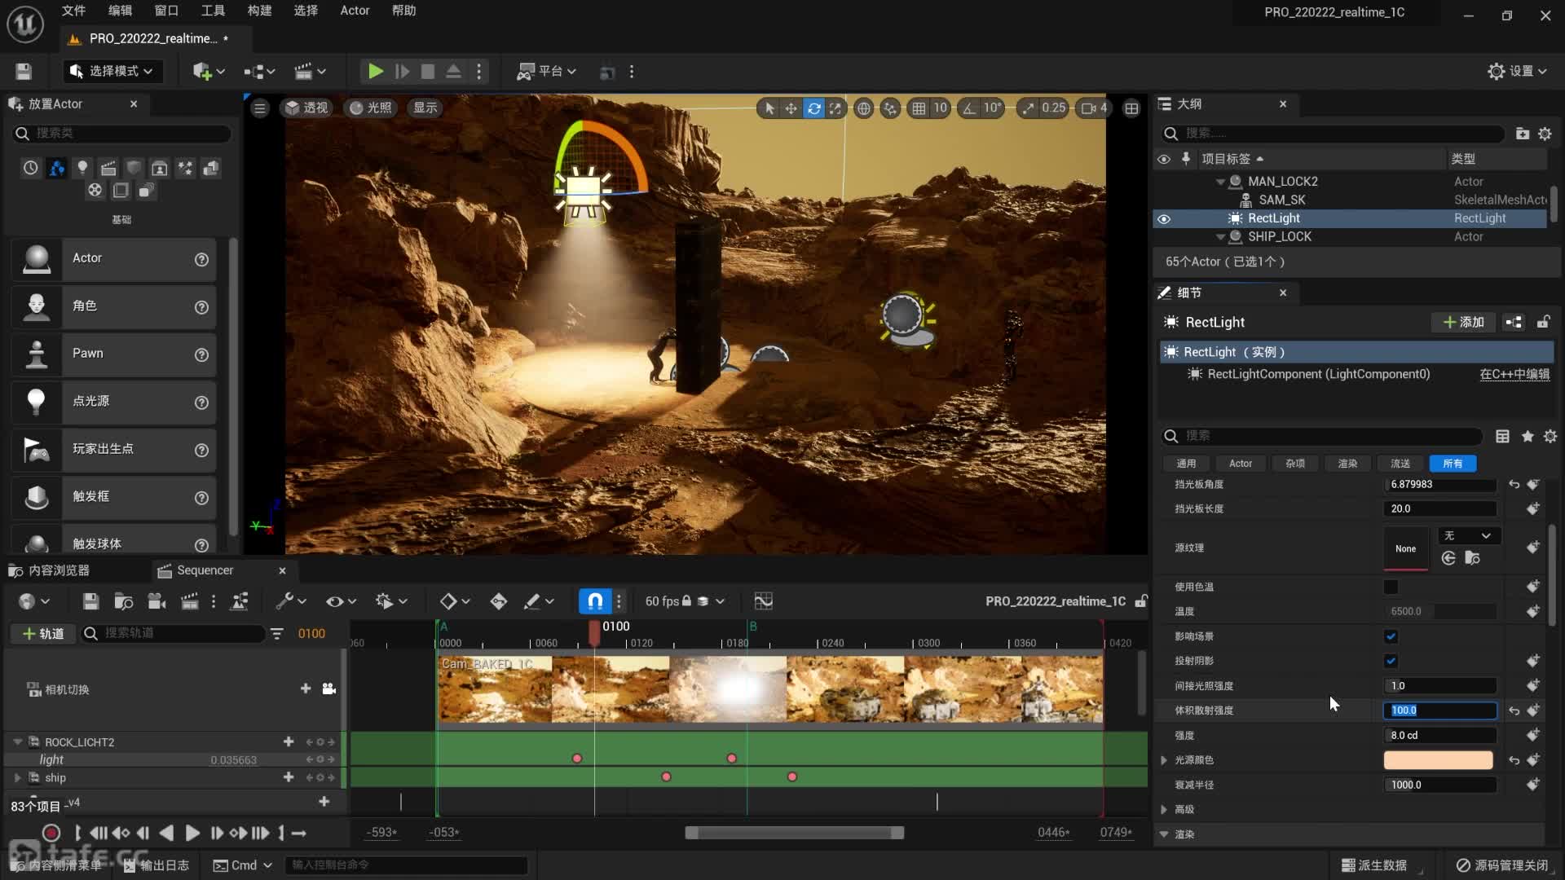Activate the scale gizmo tool

(x=835, y=108)
